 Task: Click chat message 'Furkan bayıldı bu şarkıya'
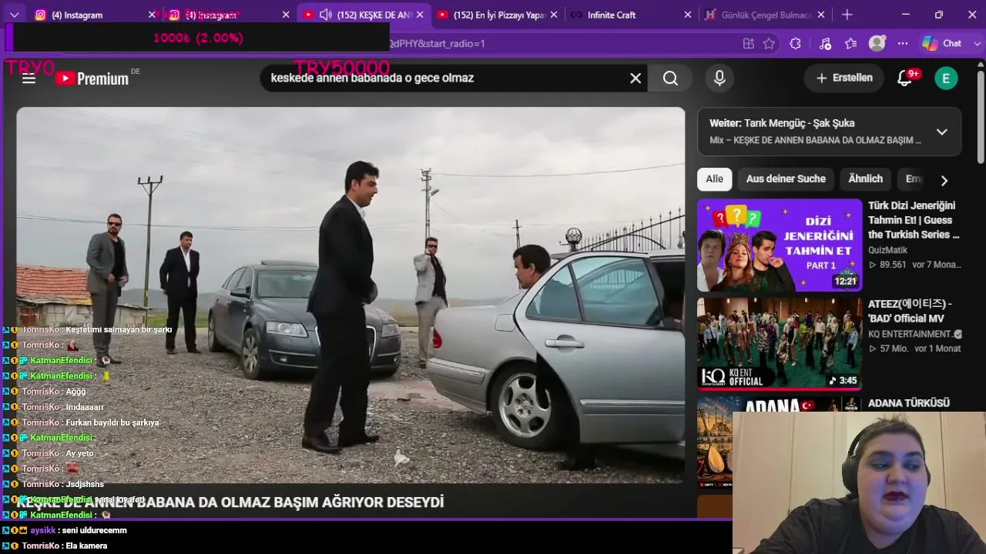(112, 422)
